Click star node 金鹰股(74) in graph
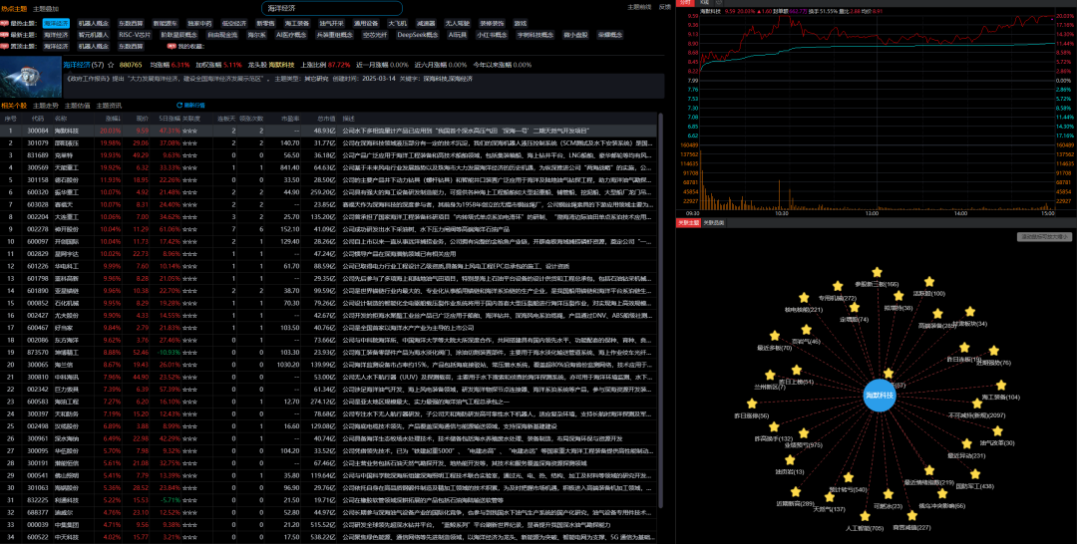Viewport: 1077px width, 544px height. point(855,307)
